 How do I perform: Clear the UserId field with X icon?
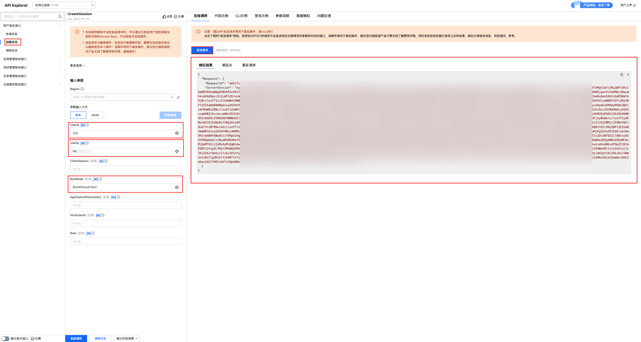[177, 133]
